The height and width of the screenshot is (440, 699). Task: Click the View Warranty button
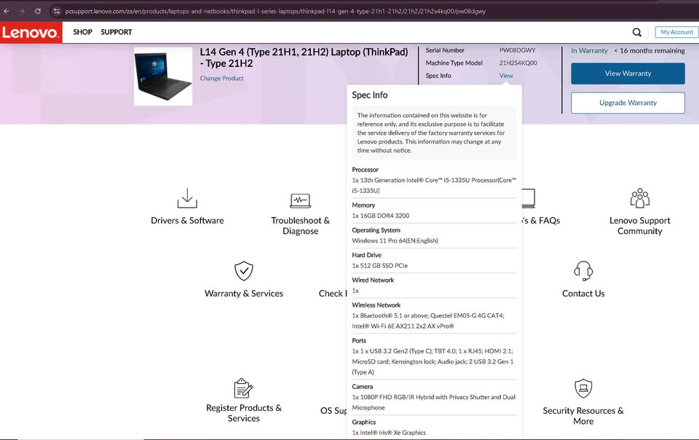click(628, 74)
